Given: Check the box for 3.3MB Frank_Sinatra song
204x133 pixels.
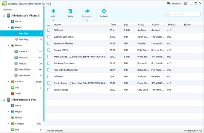Looking at the screenshot, I should (49, 57).
